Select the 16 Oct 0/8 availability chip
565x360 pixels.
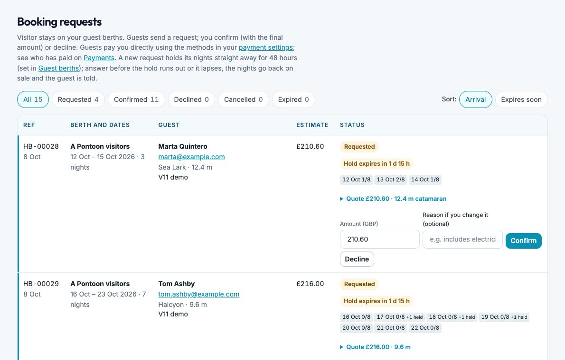click(x=357, y=317)
